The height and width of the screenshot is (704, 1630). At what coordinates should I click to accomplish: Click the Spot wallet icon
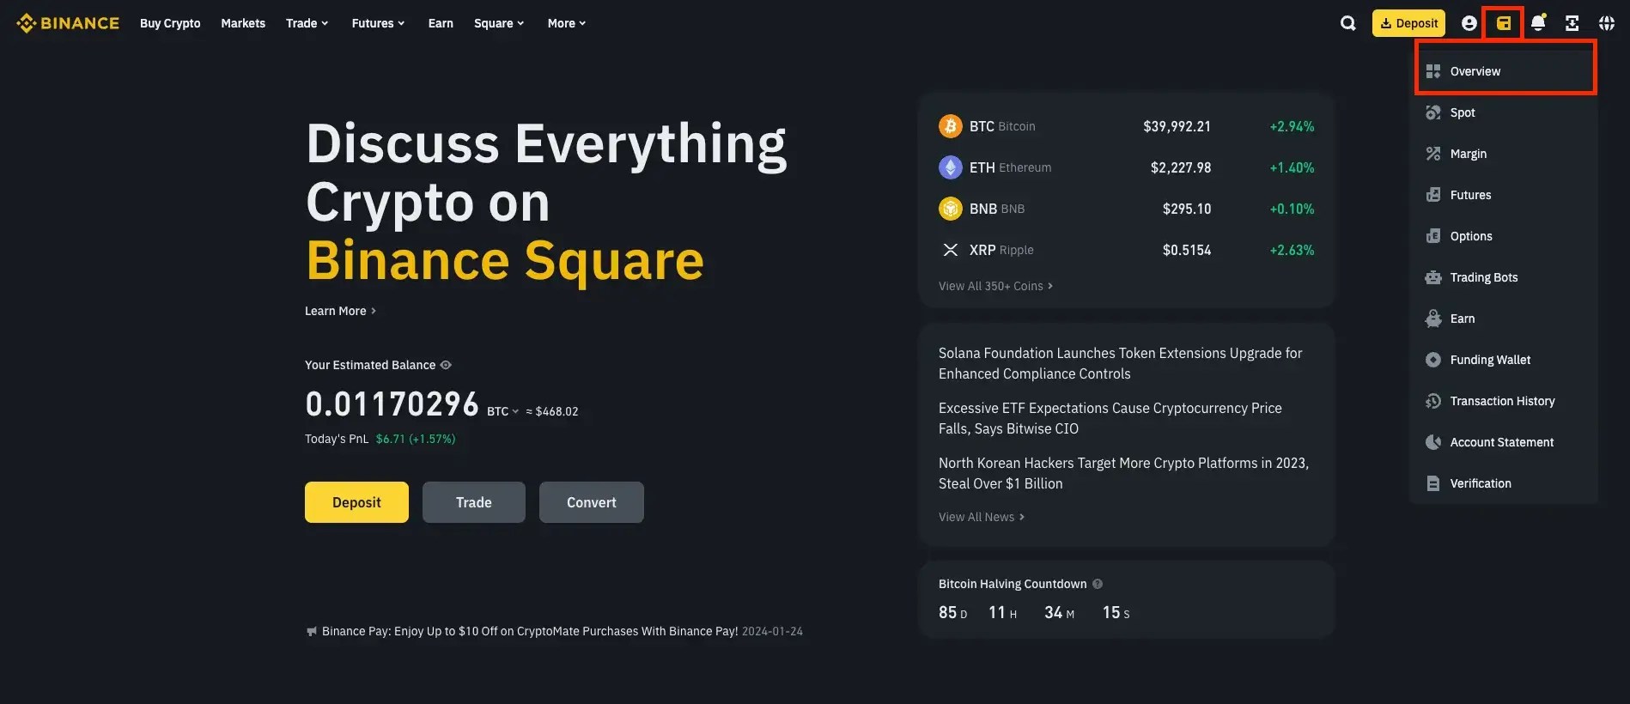click(1432, 112)
